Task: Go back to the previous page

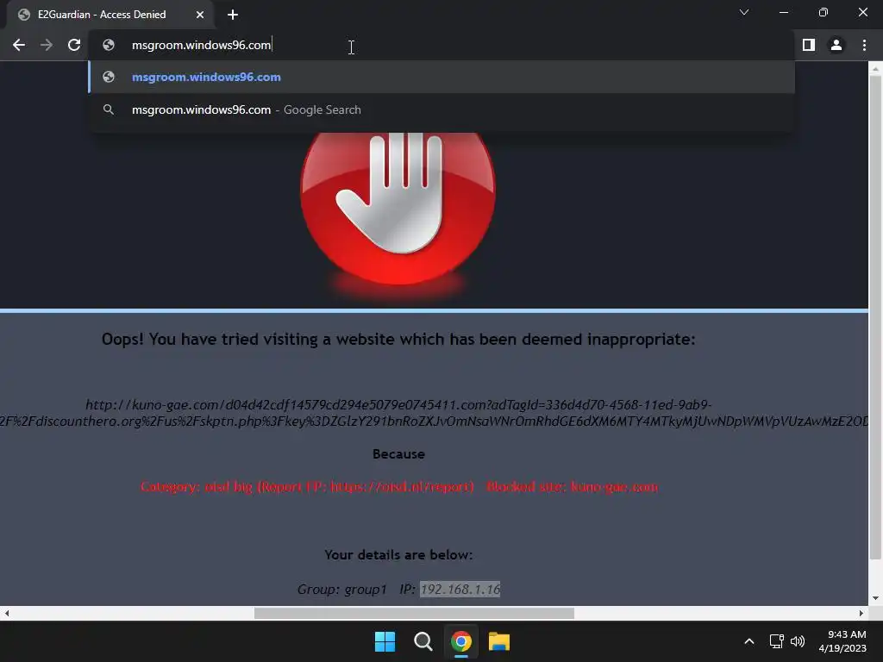Action: (19, 45)
